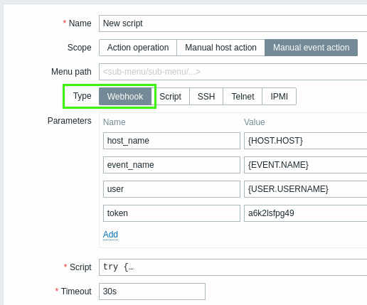
Task: Choose Webhook as script type
Action: coord(125,97)
